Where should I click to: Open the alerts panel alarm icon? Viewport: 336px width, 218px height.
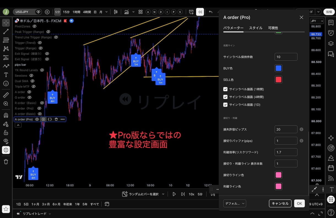click(331, 33)
